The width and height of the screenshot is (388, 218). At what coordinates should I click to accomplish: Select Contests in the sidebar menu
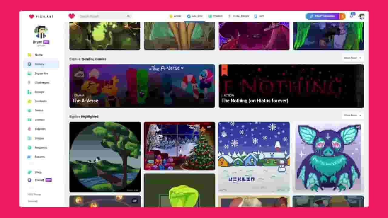tap(41, 101)
